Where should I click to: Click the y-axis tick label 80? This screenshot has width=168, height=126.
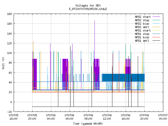pyautogui.click(x=10, y=63)
